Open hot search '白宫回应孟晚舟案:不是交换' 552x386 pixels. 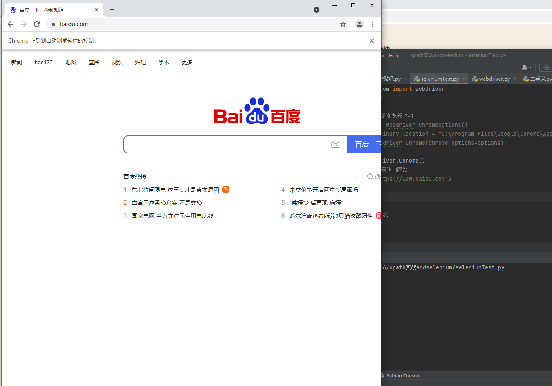(x=167, y=203)
